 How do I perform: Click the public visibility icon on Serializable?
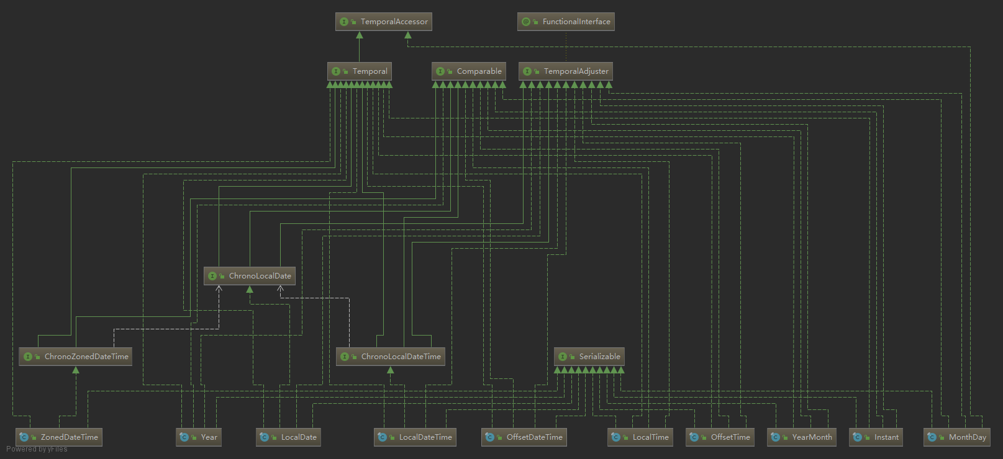(573, 357)
